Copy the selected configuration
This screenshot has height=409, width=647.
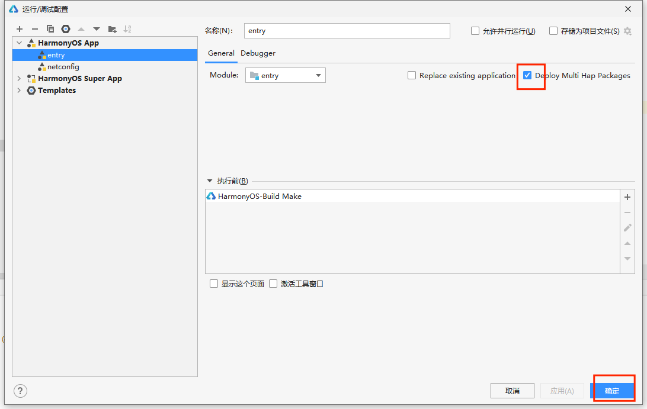click(x=50, y=29)
